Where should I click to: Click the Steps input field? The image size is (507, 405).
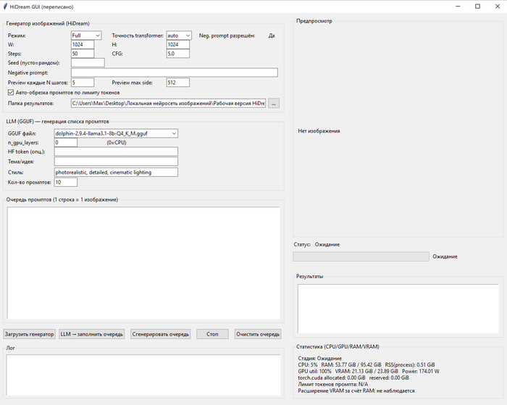pos(83,54)
